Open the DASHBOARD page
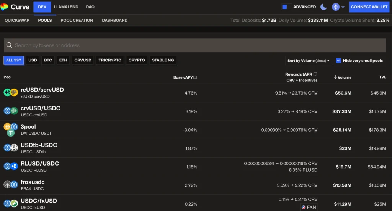Image resolution: width=392 pixels, height=211 pixels. point(114,21)
